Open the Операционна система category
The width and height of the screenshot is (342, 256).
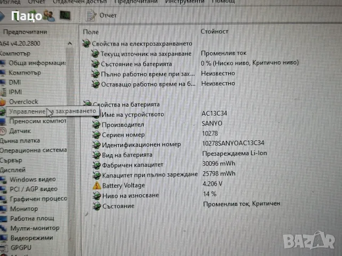click(33, 150)
